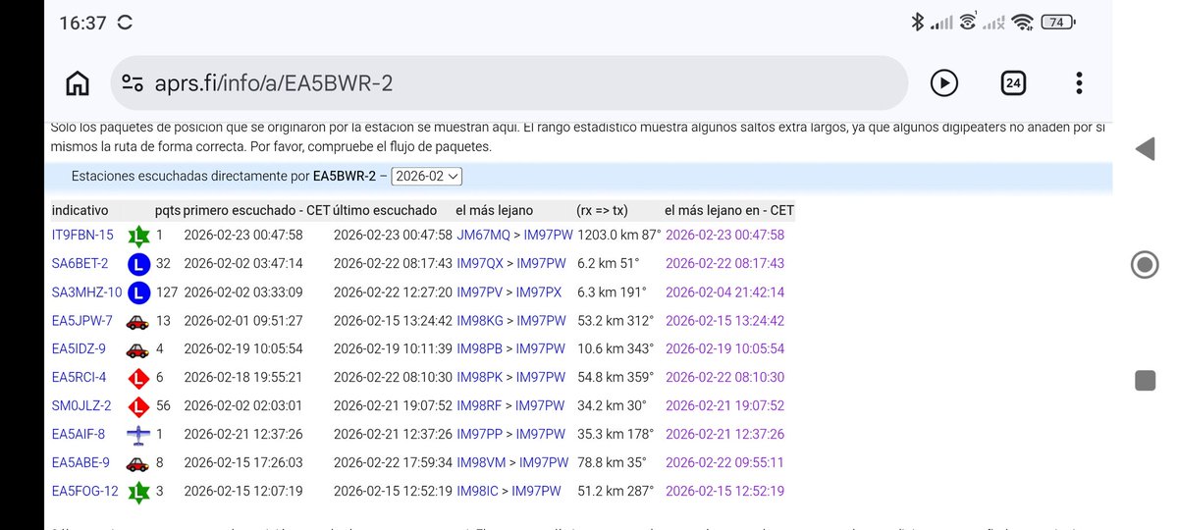This screenshot has height=530, width=1178.
Task: Tap the 16:37 clock in status bar
Action: click(82, 22)
